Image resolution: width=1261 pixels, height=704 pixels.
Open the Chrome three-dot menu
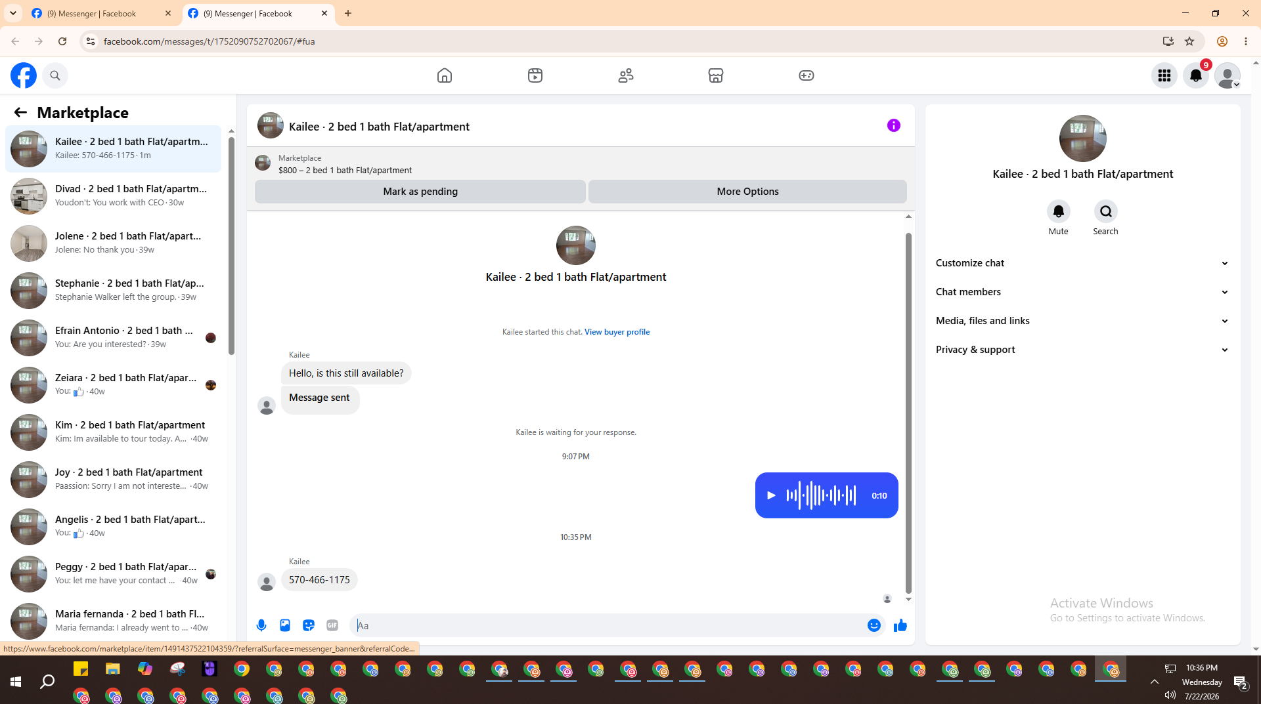coord(1246,41)
